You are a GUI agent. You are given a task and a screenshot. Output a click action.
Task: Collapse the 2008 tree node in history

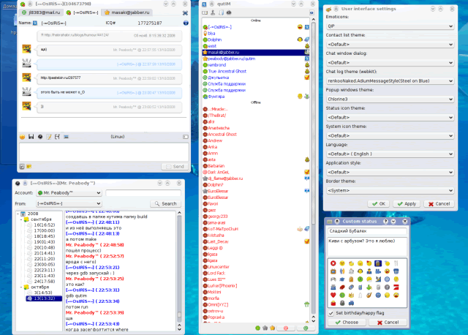pos(18,214)
